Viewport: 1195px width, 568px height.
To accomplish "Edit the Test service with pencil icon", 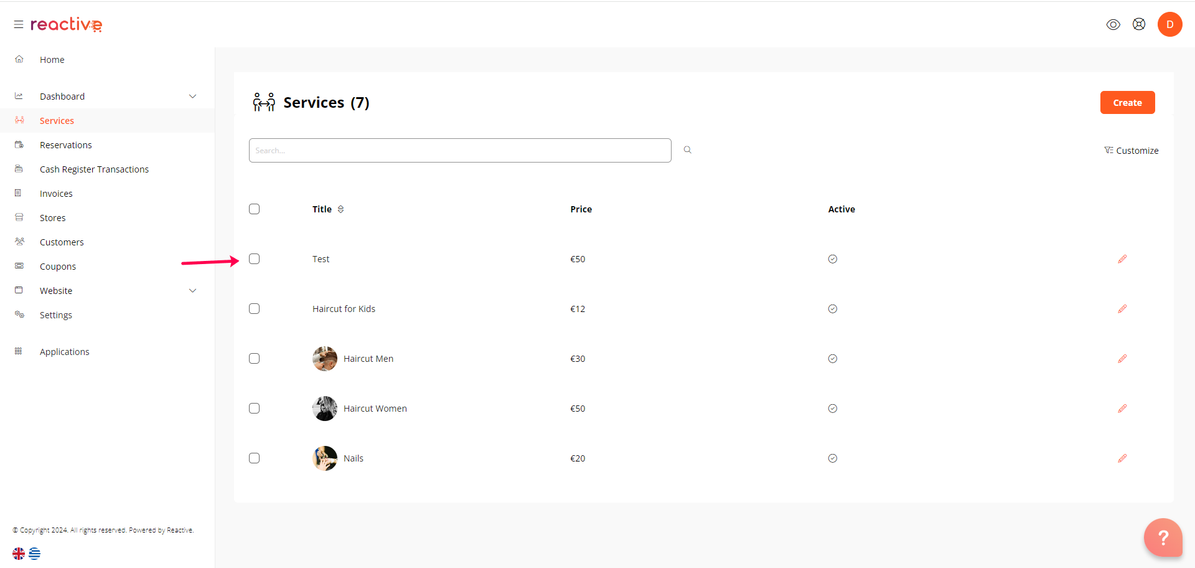I will tap(1122, 259).
